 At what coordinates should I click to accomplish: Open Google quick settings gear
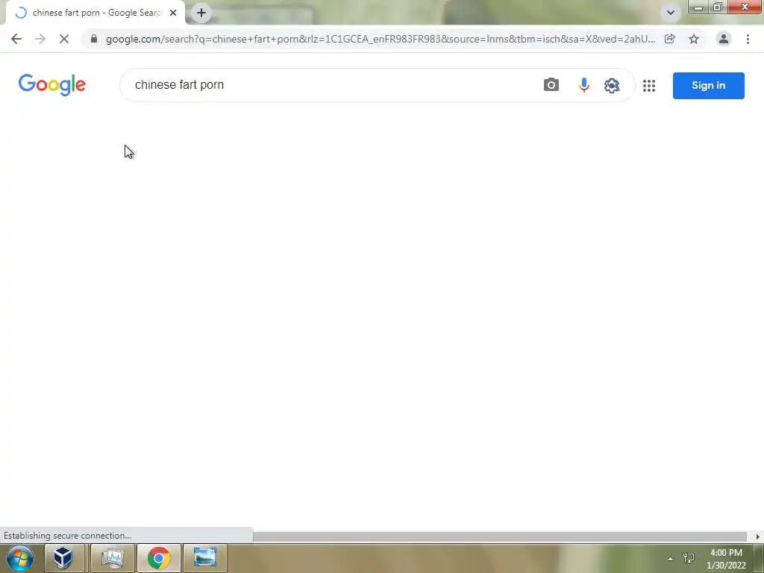click(612, 85)
